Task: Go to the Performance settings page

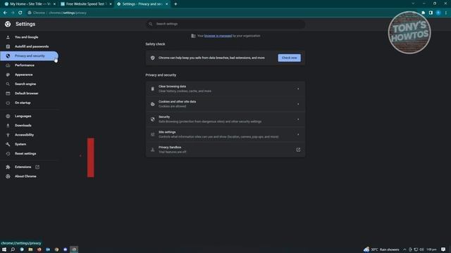Action: [x=25, y=65]
